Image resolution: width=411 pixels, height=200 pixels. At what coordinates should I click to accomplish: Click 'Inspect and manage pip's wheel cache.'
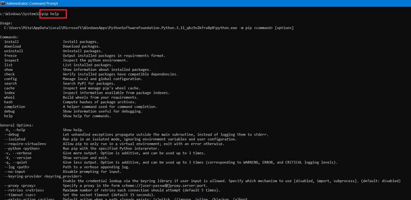click(x=102, y=88)
